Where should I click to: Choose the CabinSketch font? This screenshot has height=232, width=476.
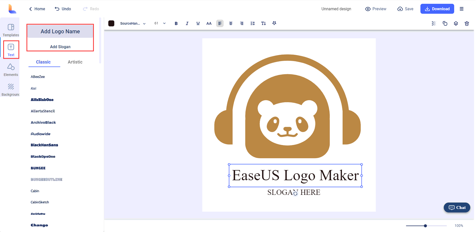coord(40,202)
